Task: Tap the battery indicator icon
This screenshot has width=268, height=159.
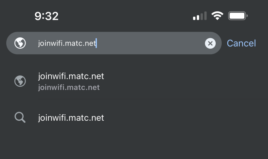Action: tap(238, 16)
